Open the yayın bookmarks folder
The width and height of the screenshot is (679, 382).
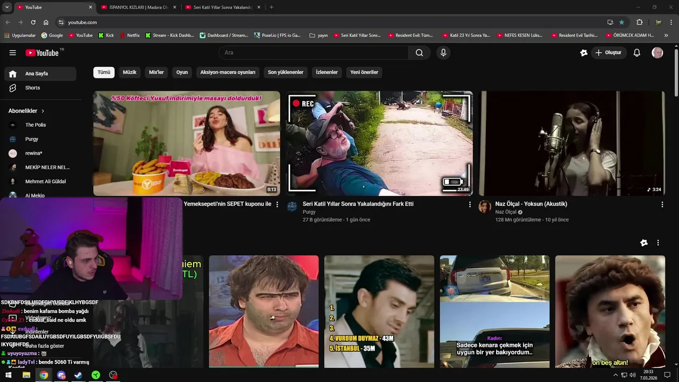(x=318, y=36)
